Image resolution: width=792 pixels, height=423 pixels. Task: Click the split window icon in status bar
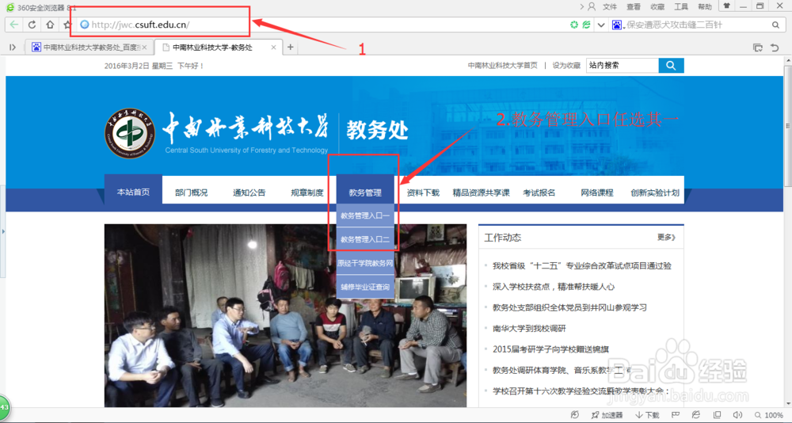(718, 415)
